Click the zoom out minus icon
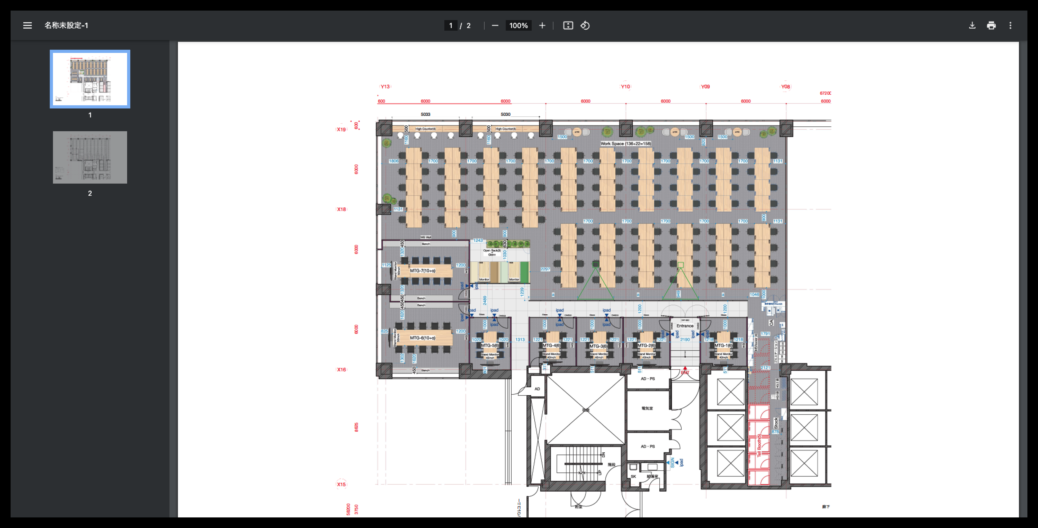 495,25
